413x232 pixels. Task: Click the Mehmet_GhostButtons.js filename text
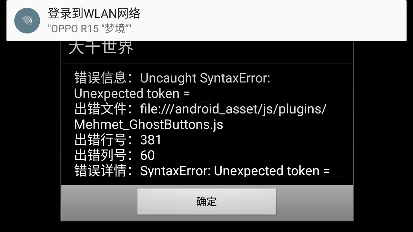[x=148, y=124]
